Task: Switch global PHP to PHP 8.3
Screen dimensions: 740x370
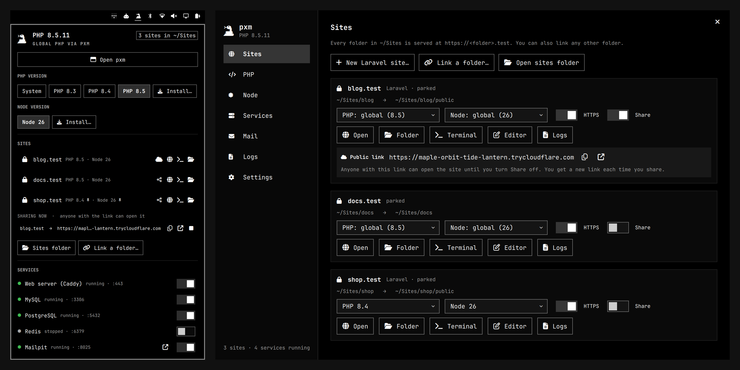Action: pos(65,91)
